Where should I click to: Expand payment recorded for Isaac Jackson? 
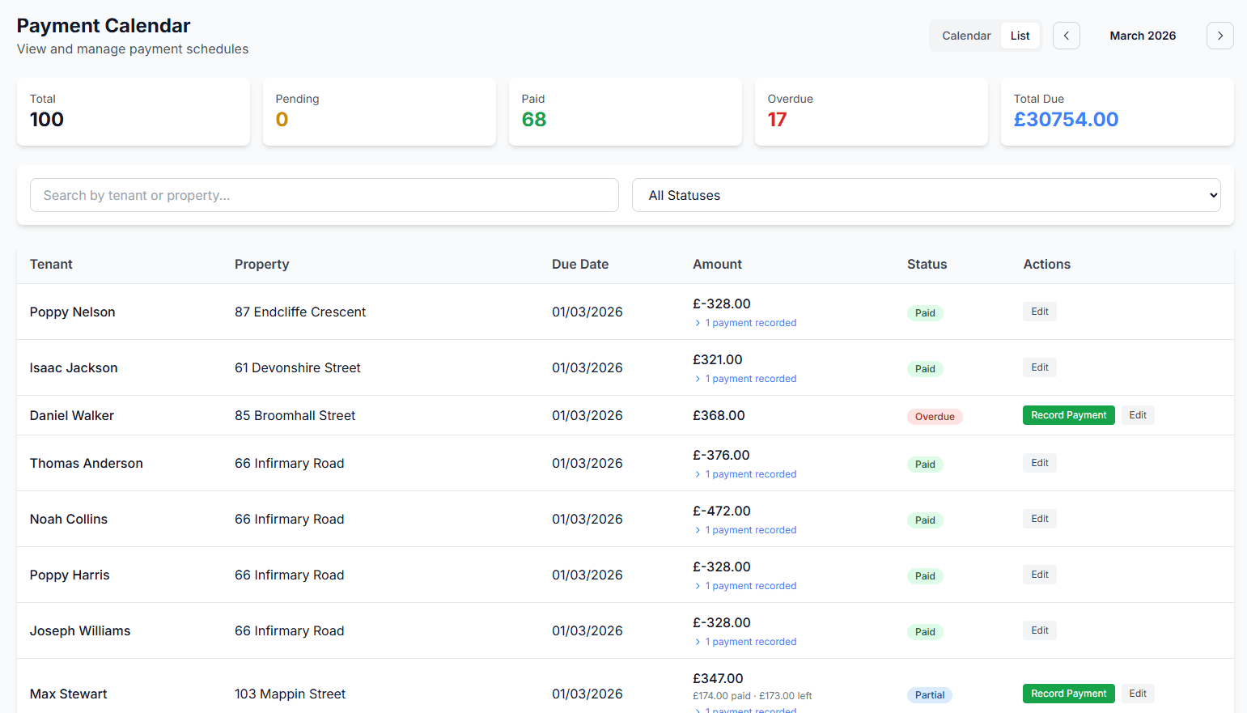[x=745, y=379]
